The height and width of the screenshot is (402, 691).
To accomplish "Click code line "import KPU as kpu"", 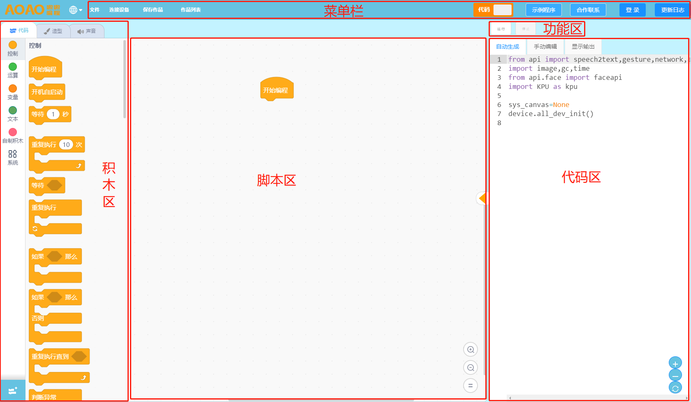I will coord(543,86).
